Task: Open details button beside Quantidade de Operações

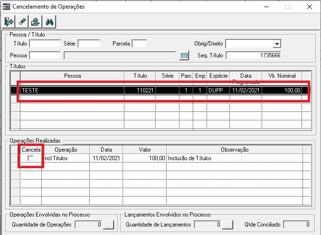Action: 108,225
